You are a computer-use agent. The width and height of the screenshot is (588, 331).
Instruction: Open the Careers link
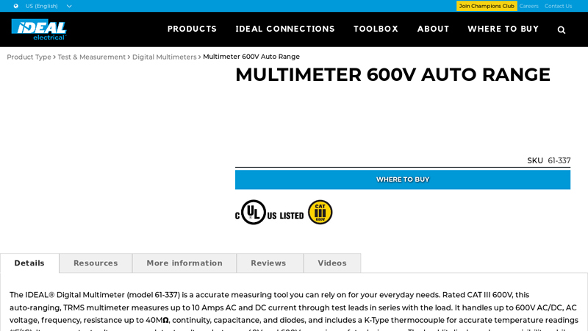pyautogui.click(x=528, y=6)
